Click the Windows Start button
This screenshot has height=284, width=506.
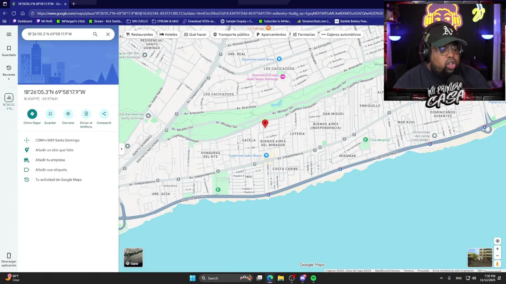coord(193,278)
